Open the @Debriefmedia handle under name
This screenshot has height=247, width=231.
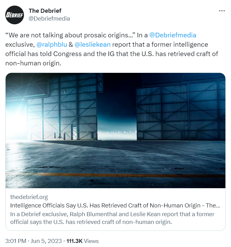(49, 19)
